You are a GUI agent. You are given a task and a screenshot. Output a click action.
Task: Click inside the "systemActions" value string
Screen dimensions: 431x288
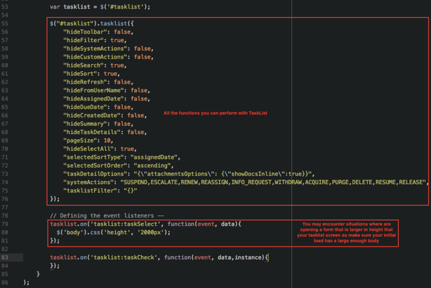pyautogui.click(x=273, y=182)
